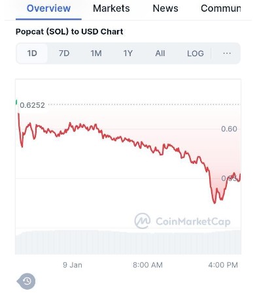Select the 1D time range
Image resolution: width=255 pixels, height=295 pixels.
[x=32, y=54]
